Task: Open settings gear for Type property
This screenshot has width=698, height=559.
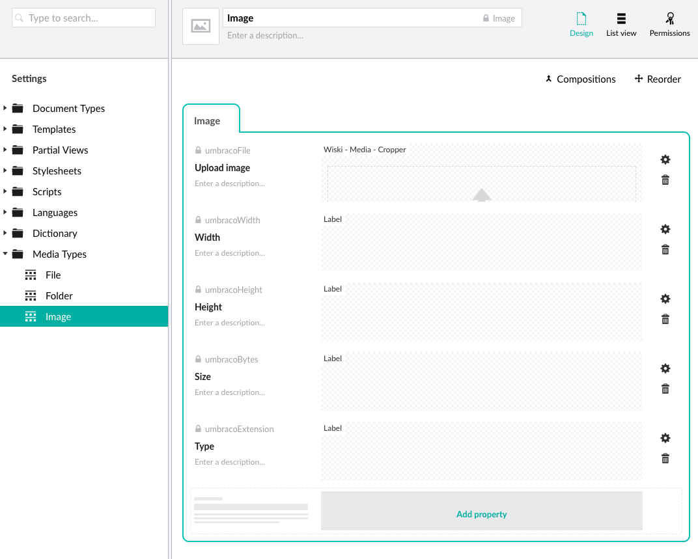Action: click(x=665, y=438)
